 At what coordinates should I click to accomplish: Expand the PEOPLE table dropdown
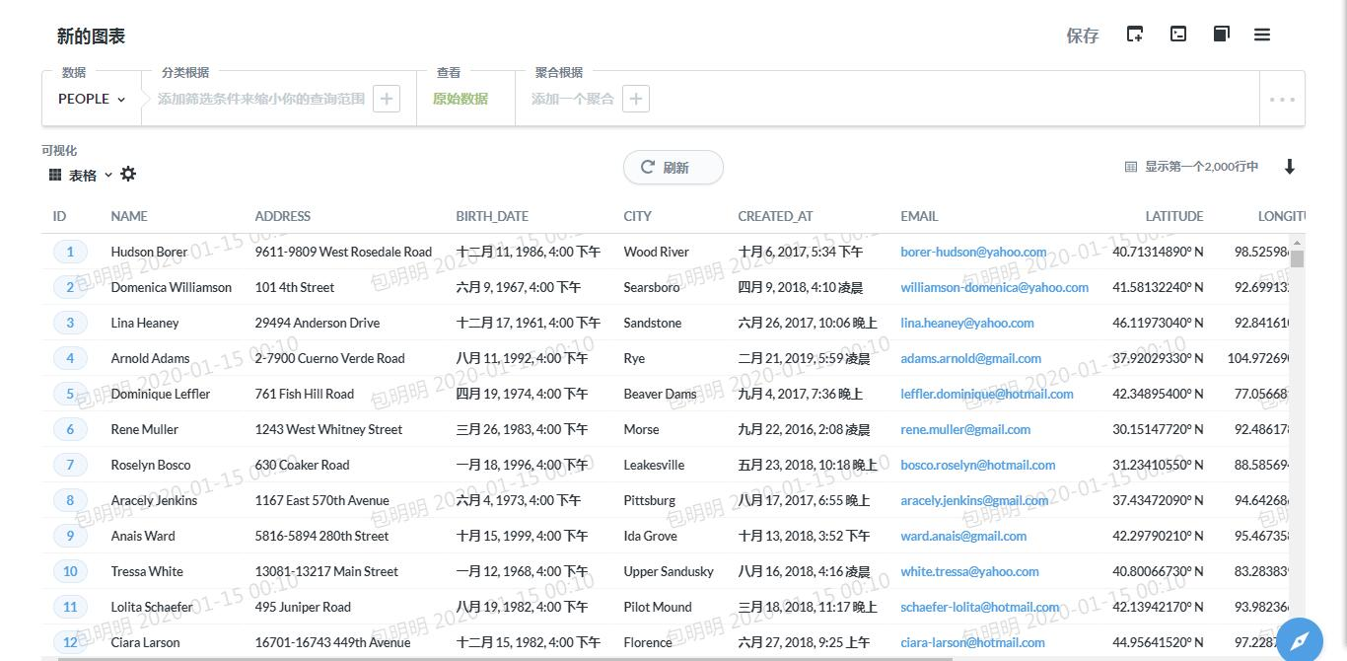point(92,99)
